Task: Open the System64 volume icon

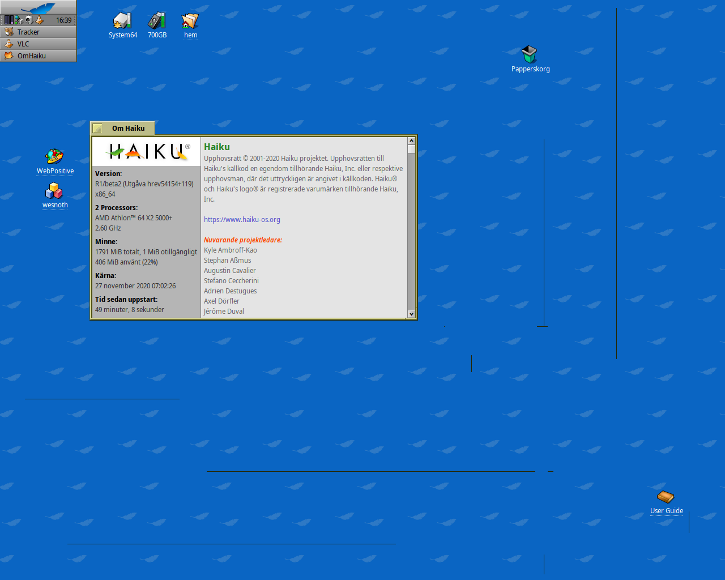Action: (x=122, y=21)
